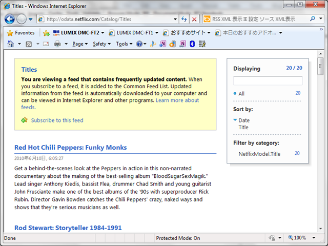Click the RSS feeds icon in the toolbar
The image size is (328, 246).
click(29, 44)
